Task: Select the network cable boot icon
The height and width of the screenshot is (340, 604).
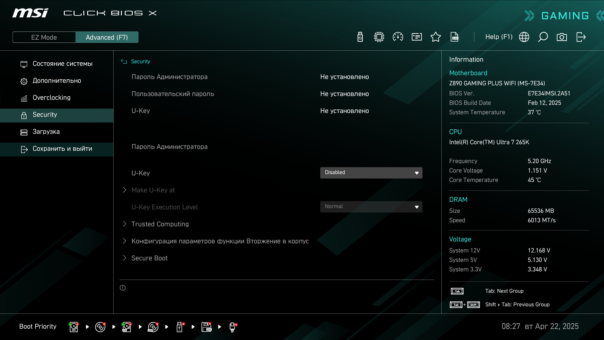Action: click(233, 327)
